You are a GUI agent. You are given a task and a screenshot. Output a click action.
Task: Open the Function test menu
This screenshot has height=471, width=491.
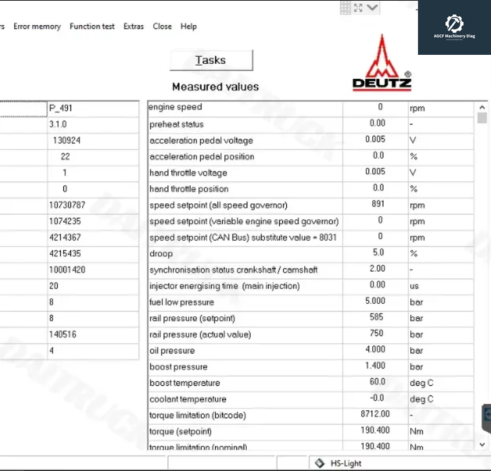coord(92,26)
